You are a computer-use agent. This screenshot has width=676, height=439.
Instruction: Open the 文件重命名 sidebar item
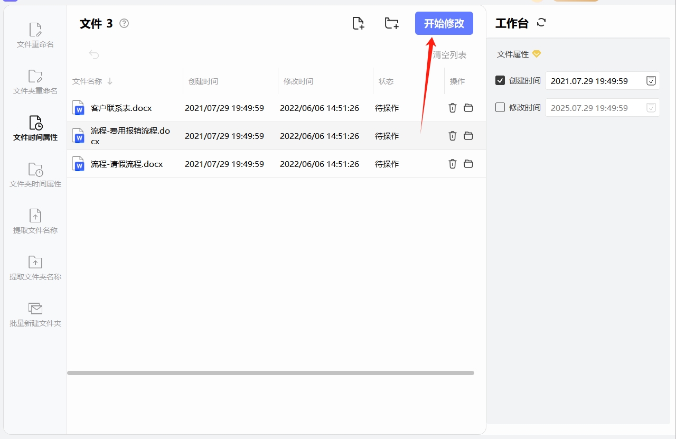35,36
